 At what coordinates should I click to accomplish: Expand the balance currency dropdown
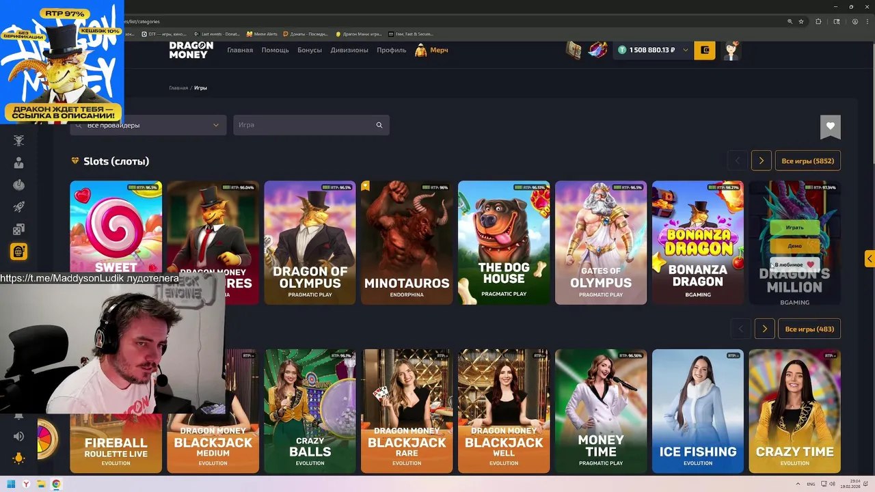[685, 50]
